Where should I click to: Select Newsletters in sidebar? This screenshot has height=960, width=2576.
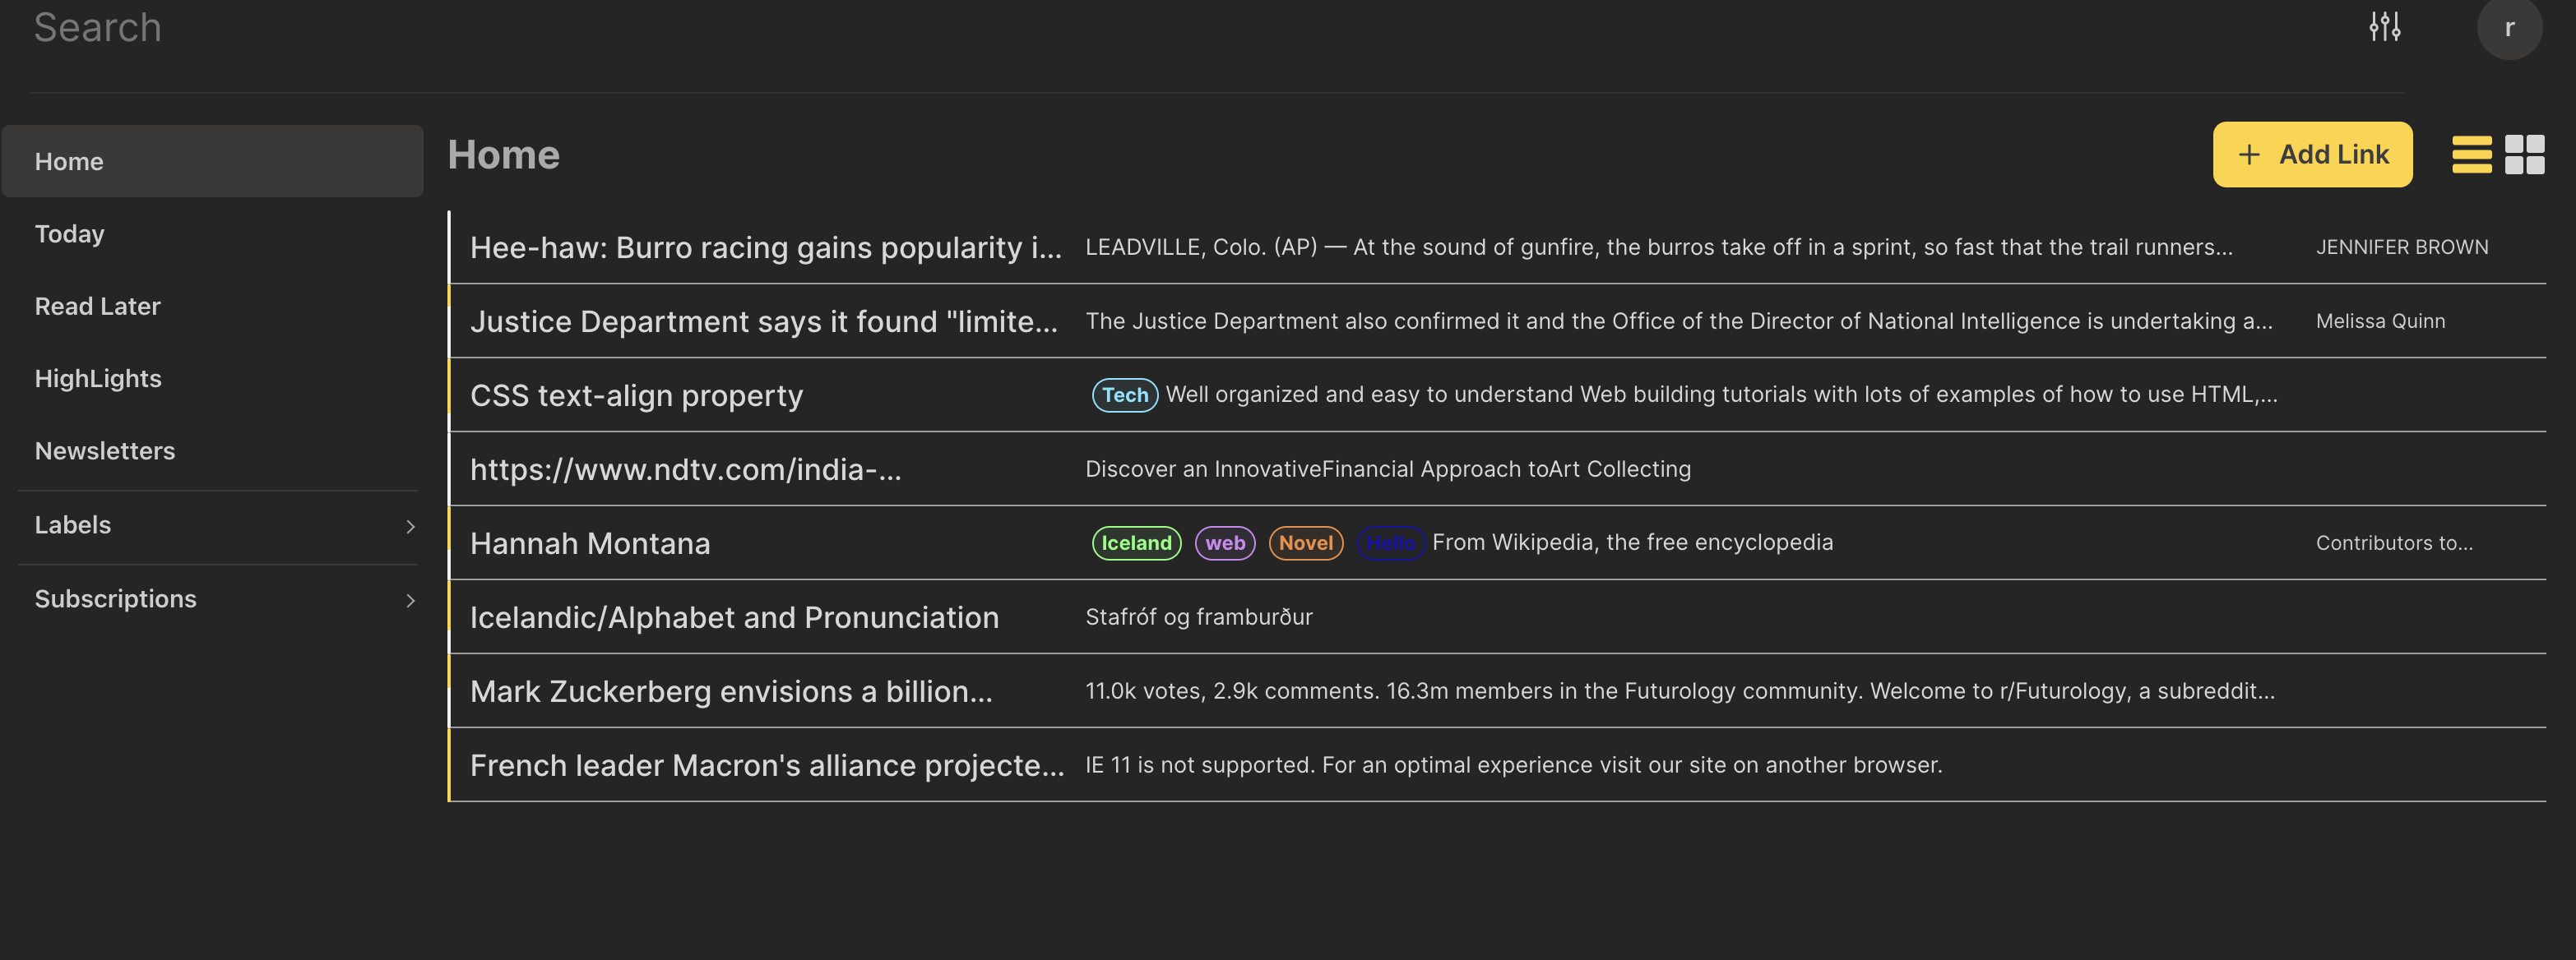[x=105, y=451]
